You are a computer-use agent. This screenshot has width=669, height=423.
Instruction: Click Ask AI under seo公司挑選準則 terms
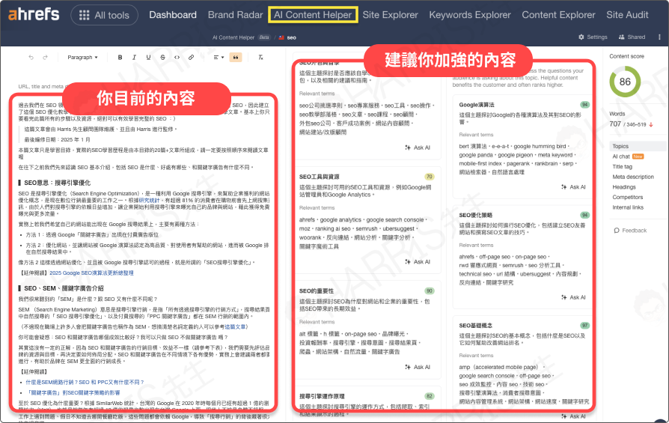click(418, 147)
